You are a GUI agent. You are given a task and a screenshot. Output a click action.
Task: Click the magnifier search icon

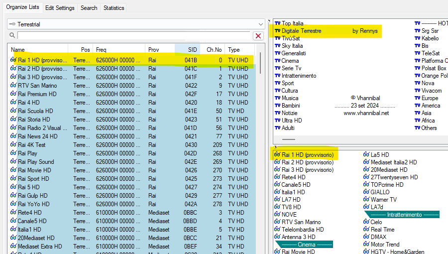12,35
